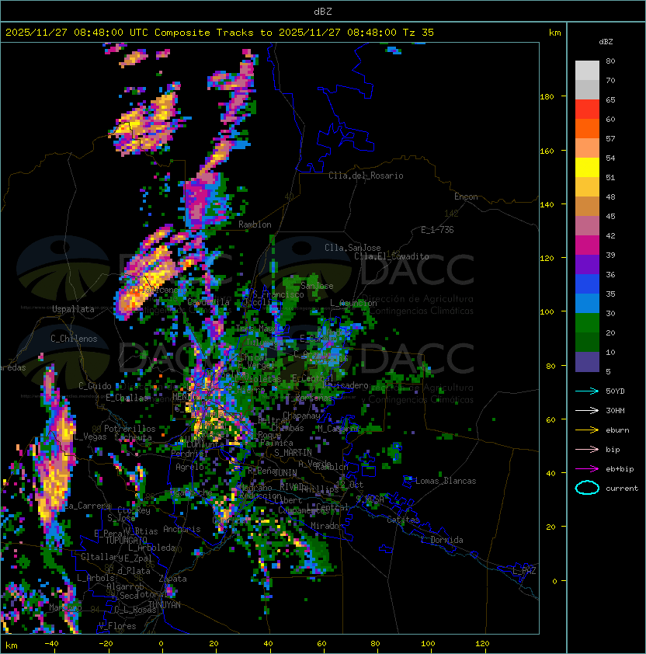
Task: Pick the indigo swatch above 5
Action: click(x=587, y=362)
